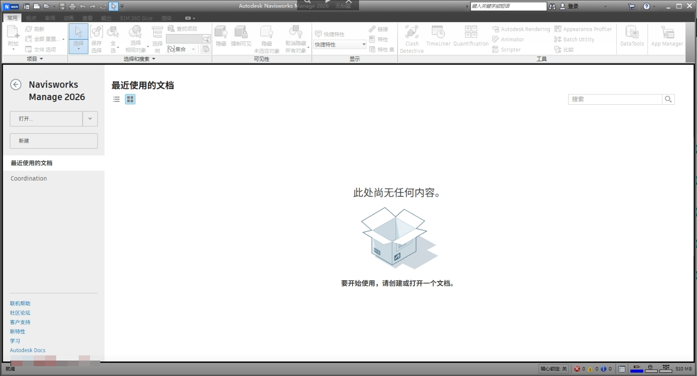Expand the 全部 重置 dropdown arrow
The image size is (697, 376).
click(64, 39)
